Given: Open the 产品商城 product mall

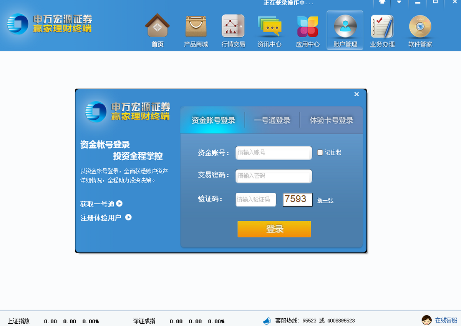Looking at the screenshot, I should click(196, 31).
